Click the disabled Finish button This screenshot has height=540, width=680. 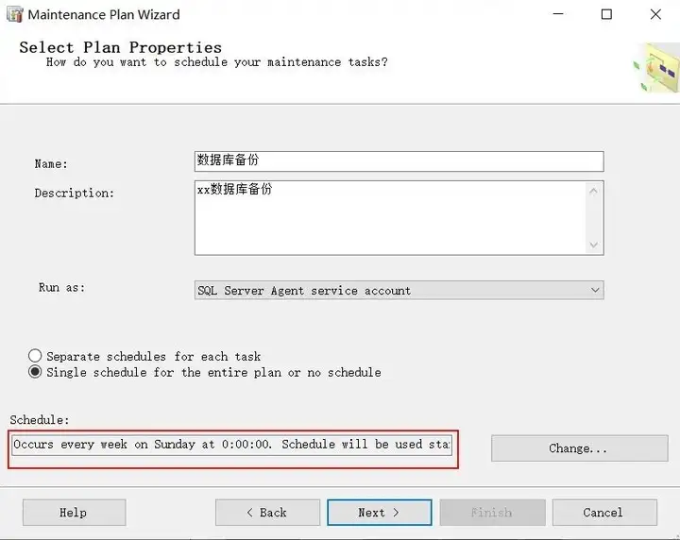pyautogui.click(x=491, y=513)
